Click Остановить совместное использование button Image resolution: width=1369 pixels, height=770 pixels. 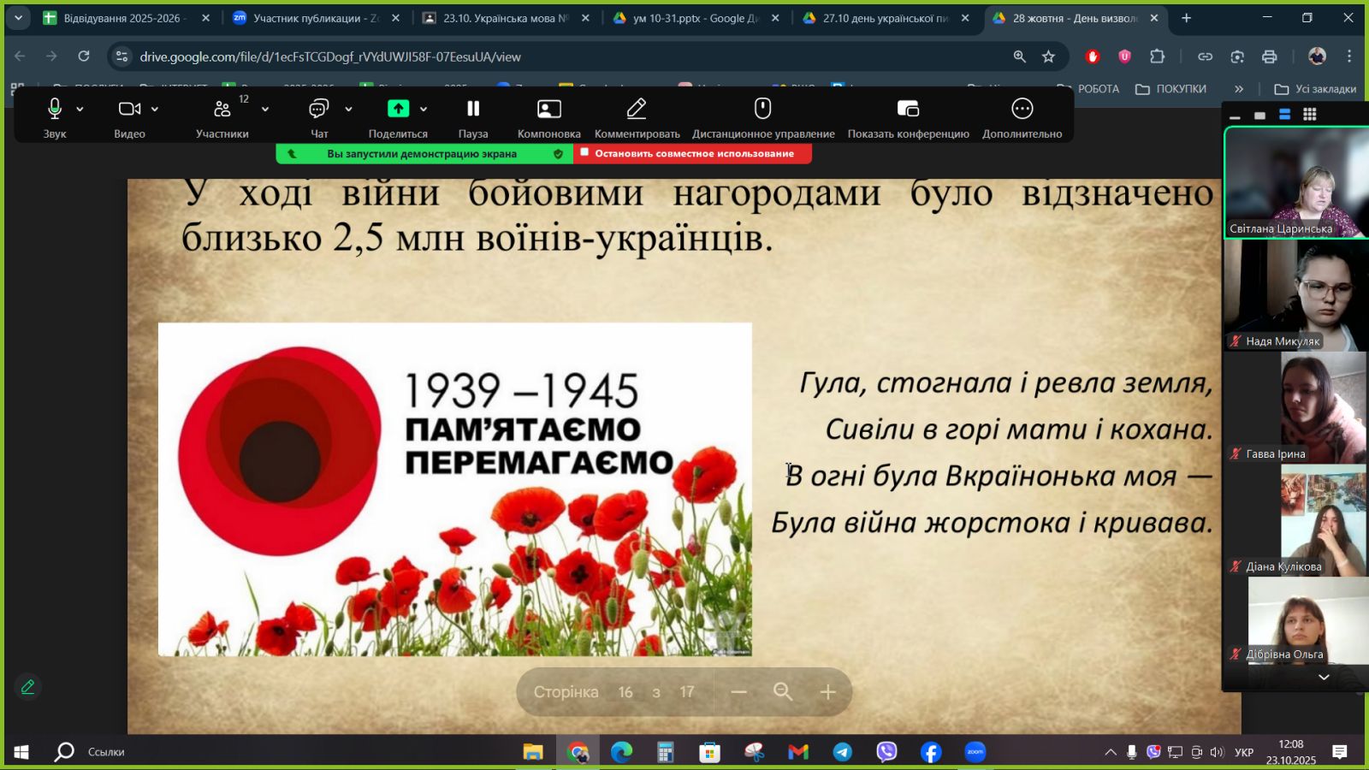693,154
